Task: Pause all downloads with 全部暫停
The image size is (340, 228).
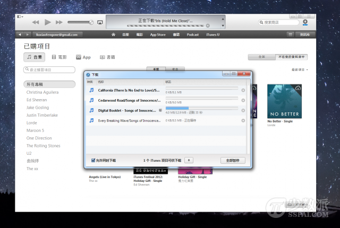Action: click(233, 161)
